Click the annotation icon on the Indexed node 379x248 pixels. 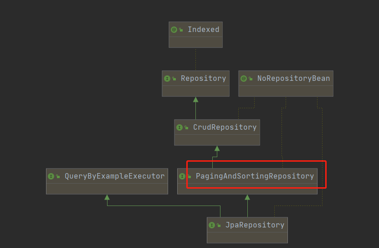174,30
